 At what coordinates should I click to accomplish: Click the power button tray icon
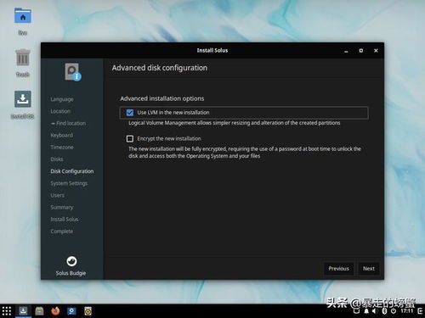(394, 311)
